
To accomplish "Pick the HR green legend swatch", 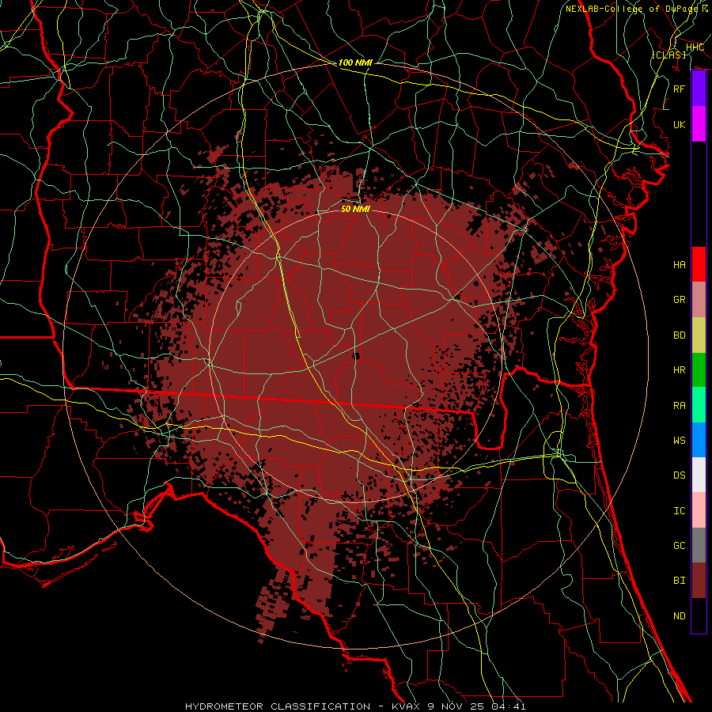I will pyautogui.click(x=699, y=370).
